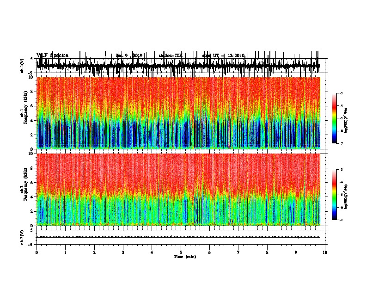Click the '-7' tick on ch.2 colorbar

click(x=341, y=220)
